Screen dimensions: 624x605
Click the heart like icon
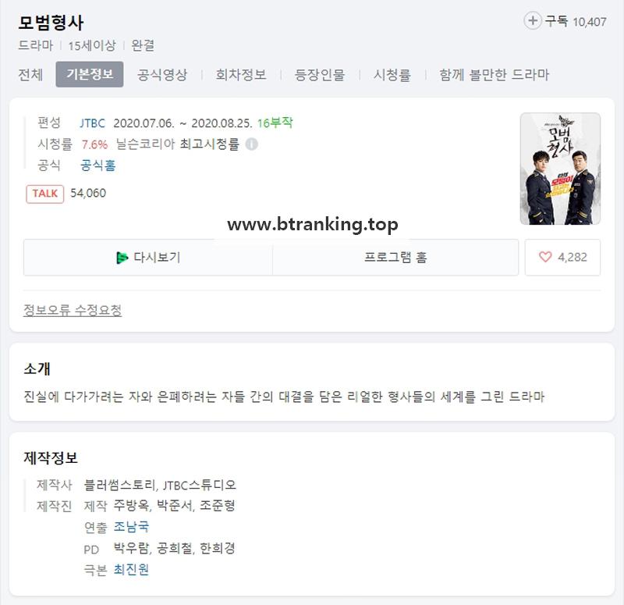pos(545,257)
